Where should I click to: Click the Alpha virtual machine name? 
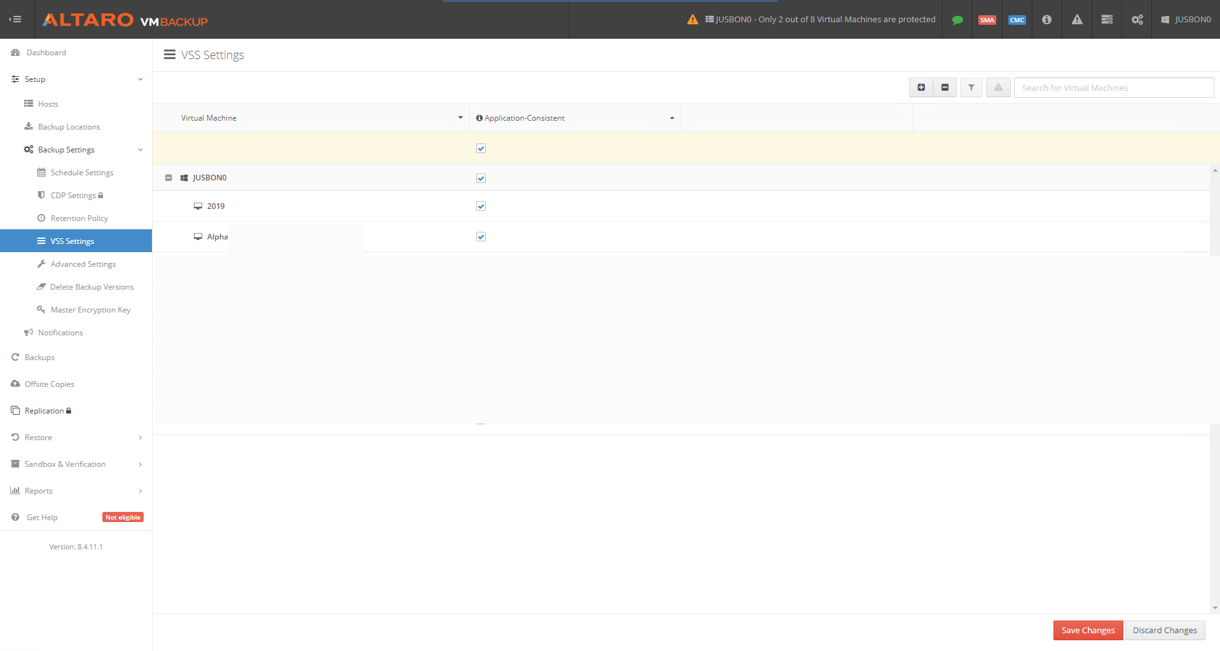coord(217,237)
